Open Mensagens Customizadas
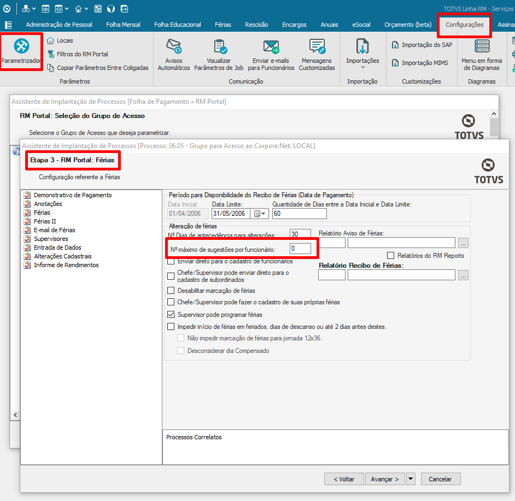Screen dimensions: 515x501 point(317,55)
